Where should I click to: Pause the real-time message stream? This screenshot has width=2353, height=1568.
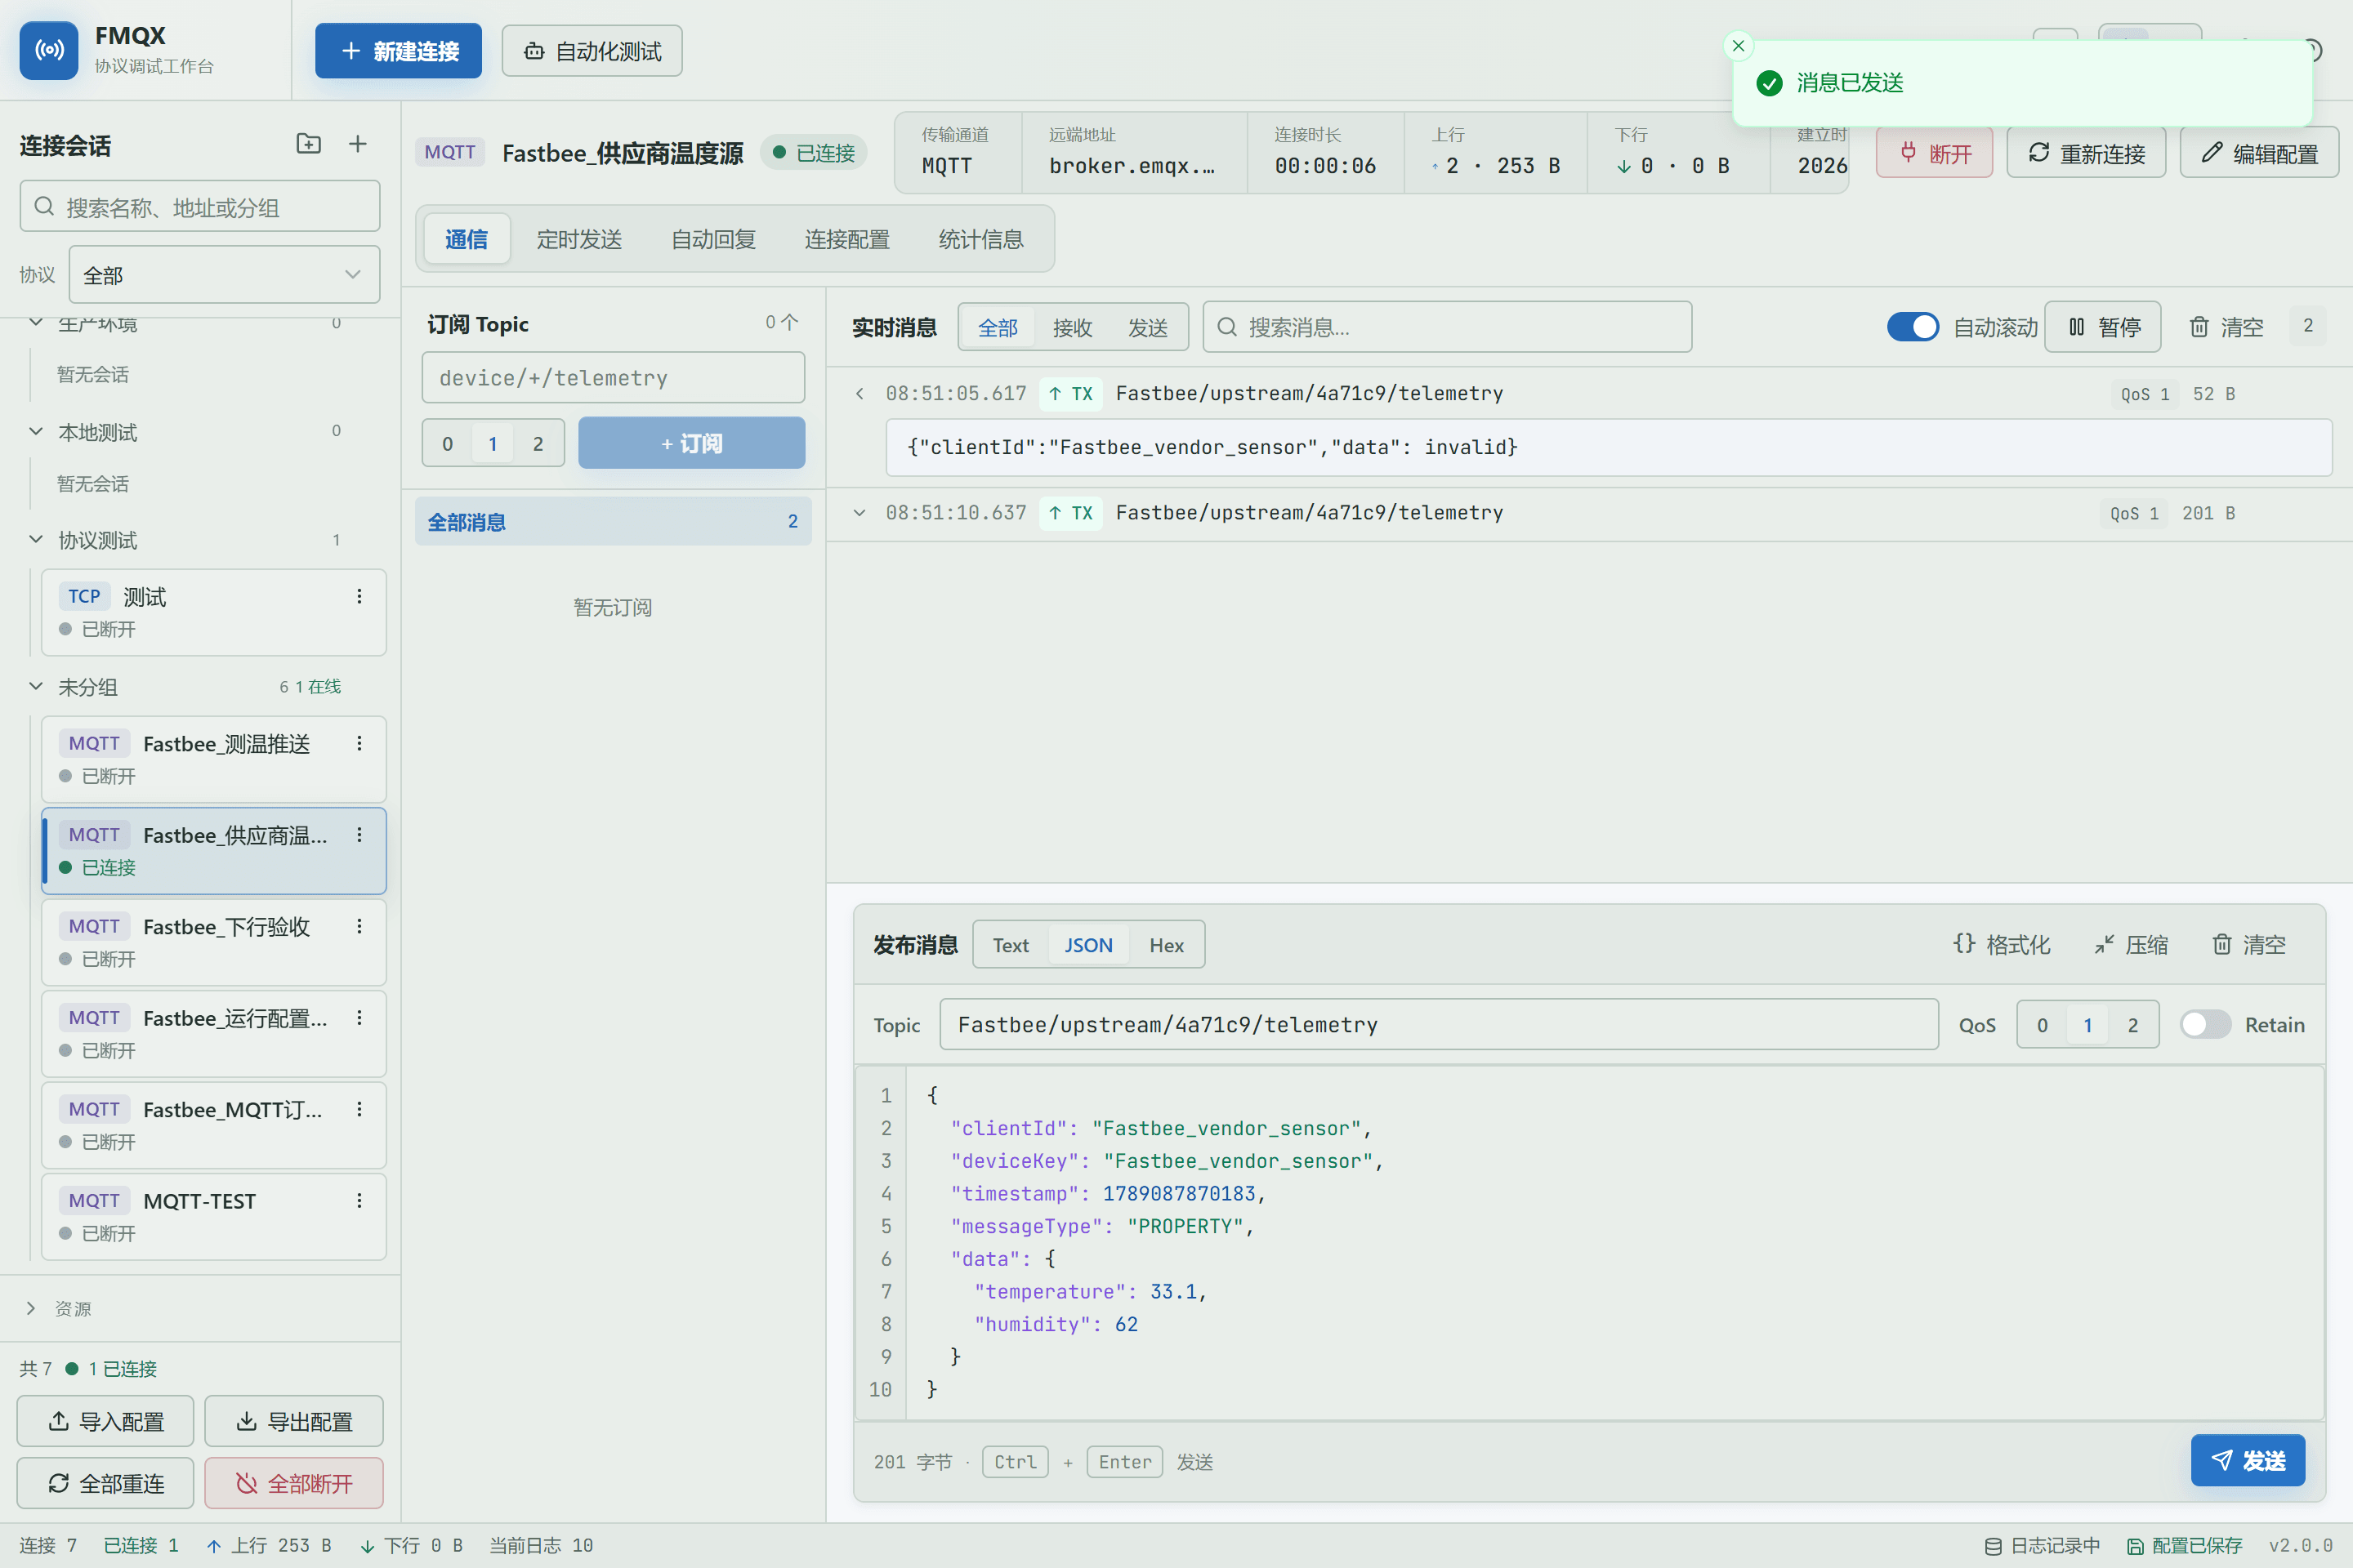click(x=2103, y=327)
